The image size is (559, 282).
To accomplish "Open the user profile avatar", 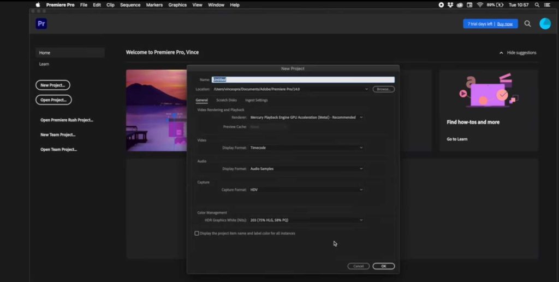I will (545, 24).
